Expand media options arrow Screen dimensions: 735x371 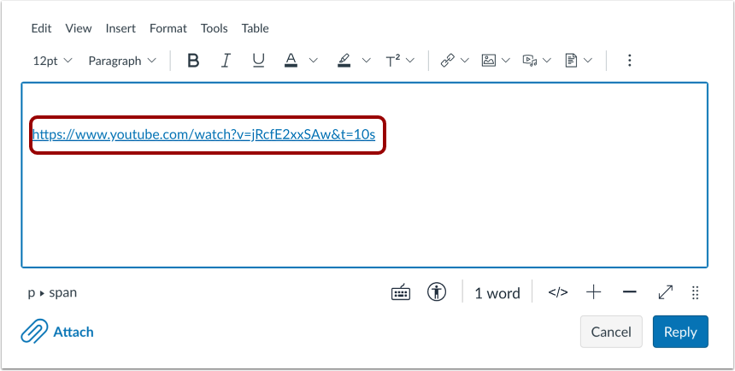click(547, 61)
